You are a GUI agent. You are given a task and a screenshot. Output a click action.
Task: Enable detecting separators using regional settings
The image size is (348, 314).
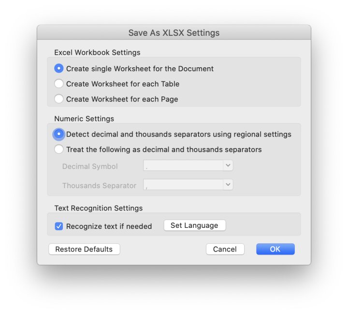(x=59, y=134)
